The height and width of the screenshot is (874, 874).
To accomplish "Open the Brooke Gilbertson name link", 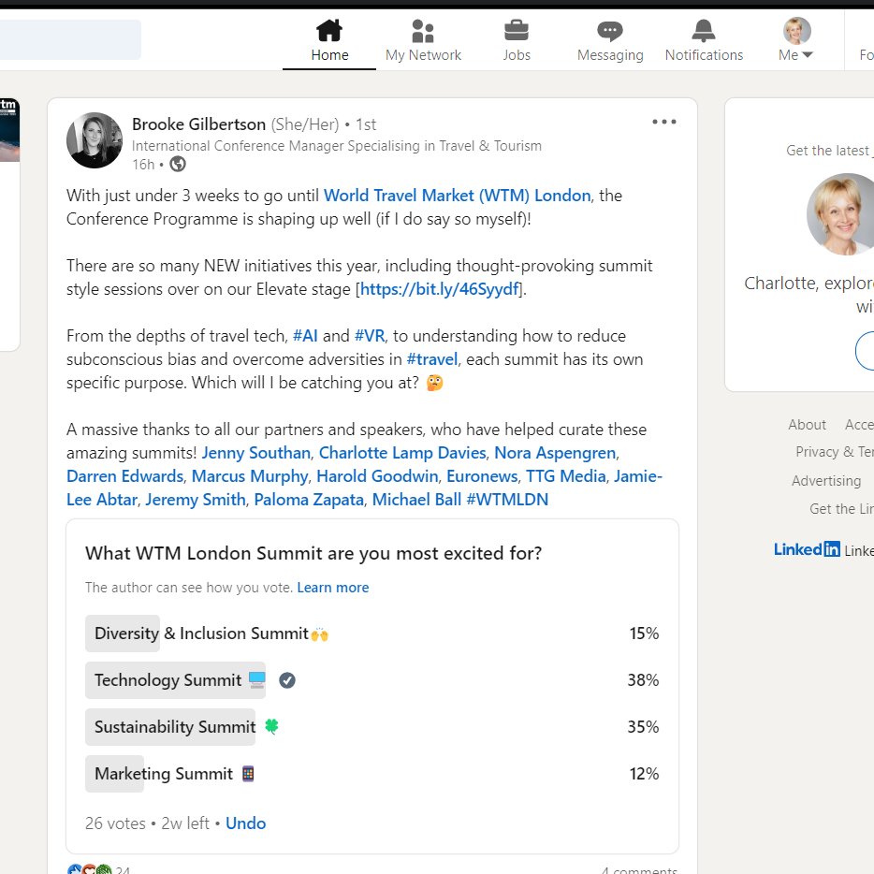I will click(198, 124).
